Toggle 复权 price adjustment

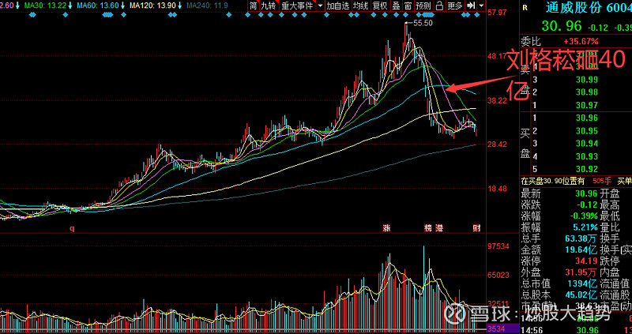(380, 6)
